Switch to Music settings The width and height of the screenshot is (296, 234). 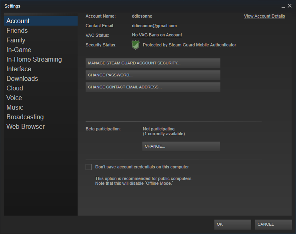click(x=15, y=107)
